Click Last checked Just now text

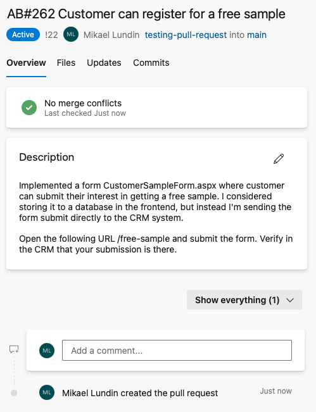coord(85,113)
